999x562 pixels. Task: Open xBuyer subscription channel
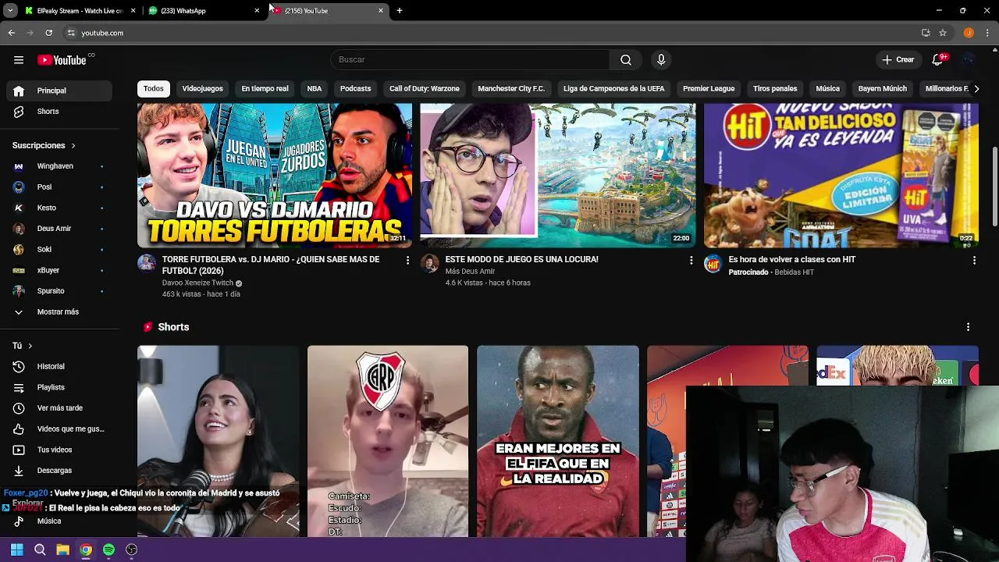tap(59, 270)
